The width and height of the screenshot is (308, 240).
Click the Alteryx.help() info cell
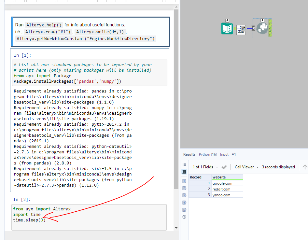point(91,32)
